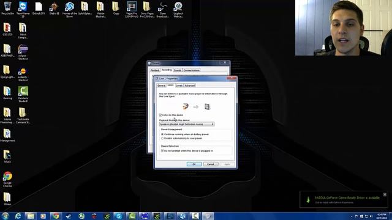The image size is (392, 220).
Task: Launch Vegas Pro 13.0 shortcut
Action: pyautogui.click(x=132, y=9)
